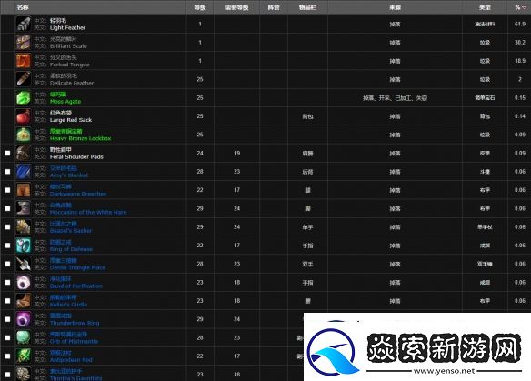Open the Moss Agate item link
The width and height of the screenshot is (531, 381).
pos(65,102)
